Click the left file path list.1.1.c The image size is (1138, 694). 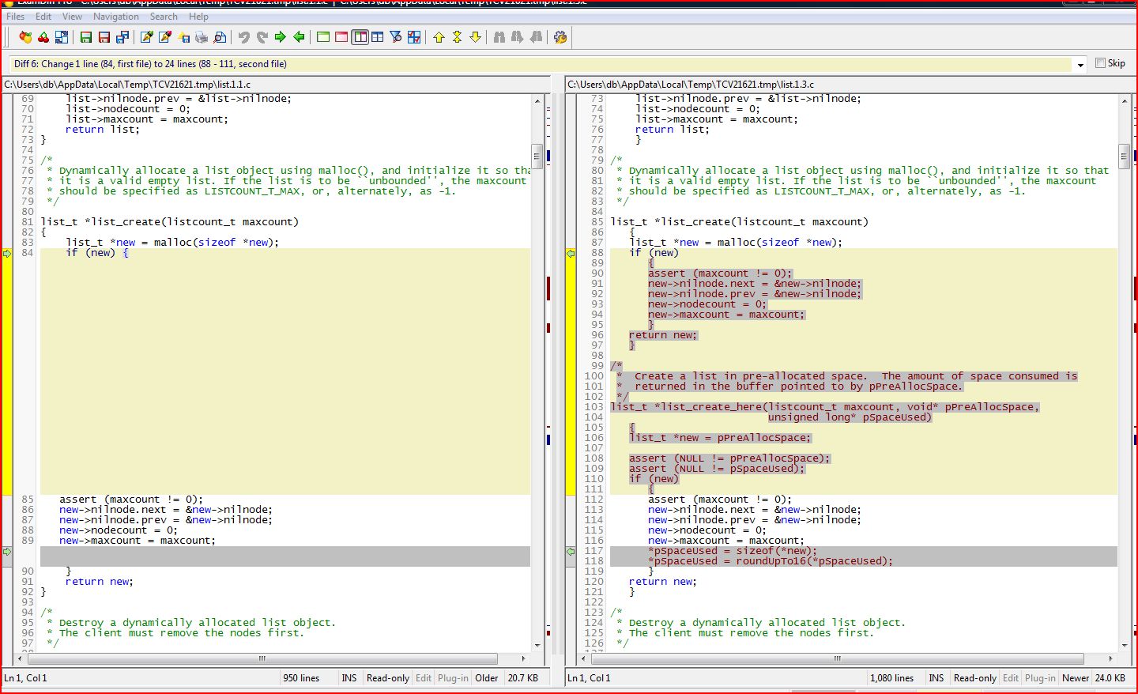coord(127,84)
